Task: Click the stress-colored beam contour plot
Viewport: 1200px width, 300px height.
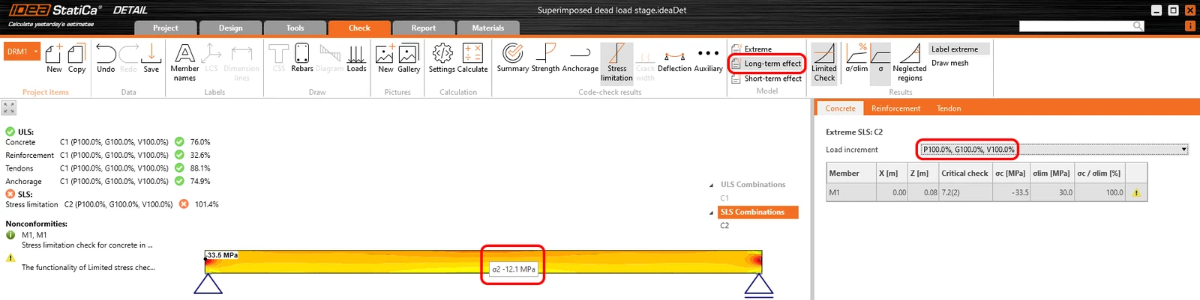Action: coord(483,262)
